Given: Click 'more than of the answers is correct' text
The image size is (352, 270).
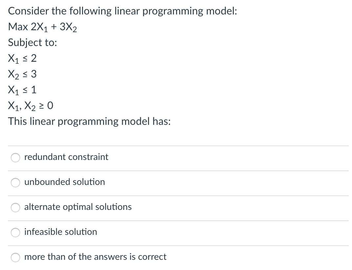Looking at the screenshot, I should pos(96,257).
